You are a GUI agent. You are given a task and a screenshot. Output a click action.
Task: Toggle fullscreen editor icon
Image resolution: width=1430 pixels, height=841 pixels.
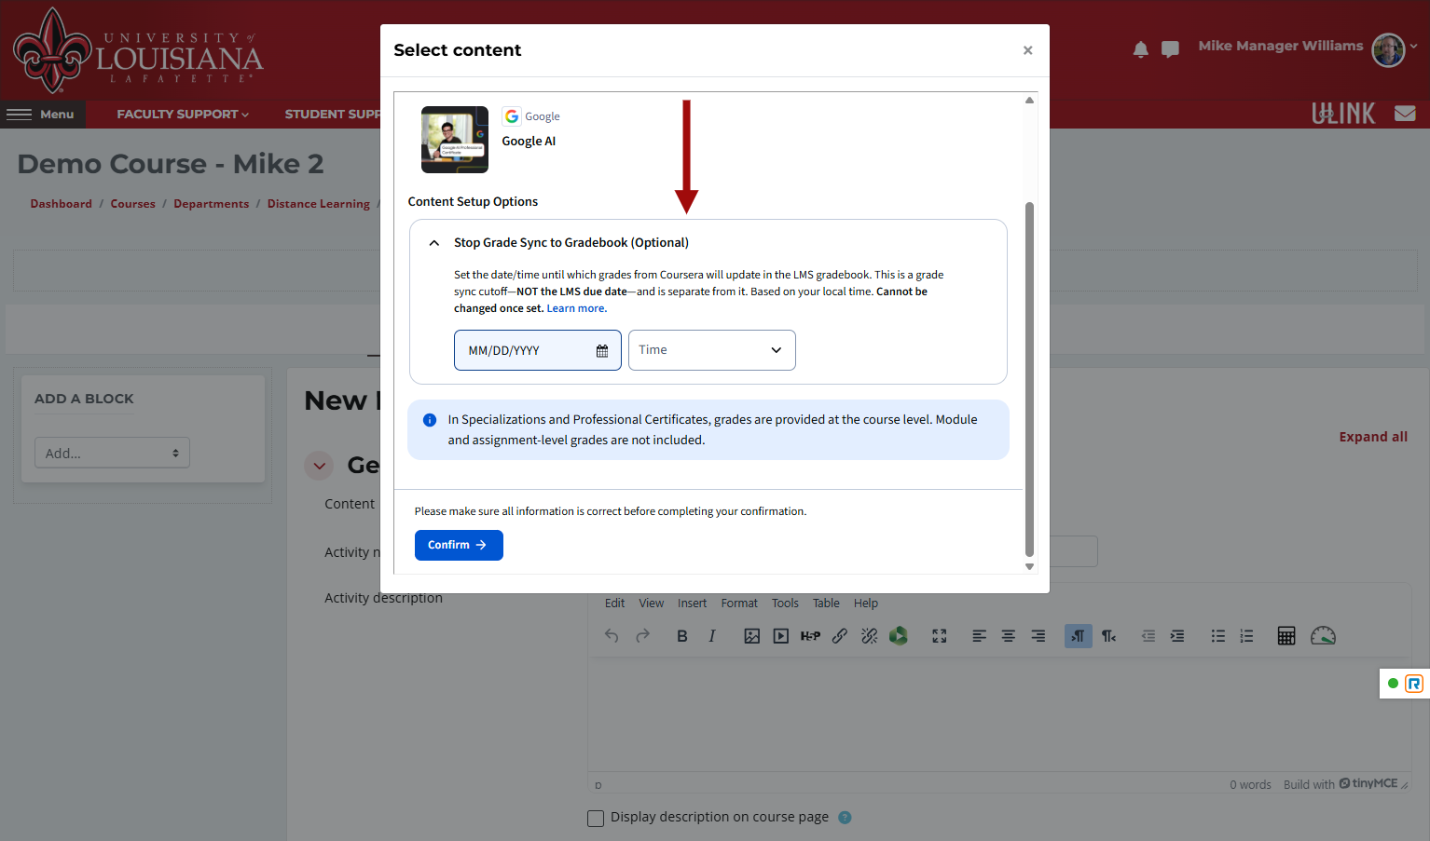[x=940, y=636]
